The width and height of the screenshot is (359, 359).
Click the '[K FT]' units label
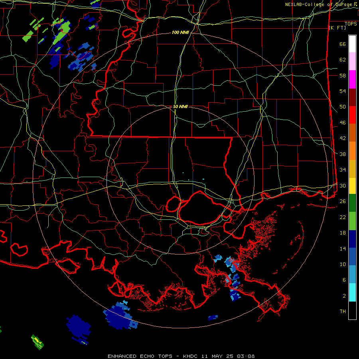[337, 28]
